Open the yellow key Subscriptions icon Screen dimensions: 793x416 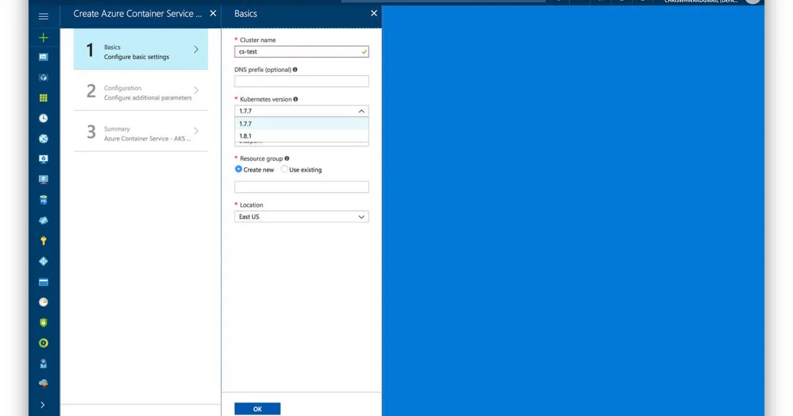[x=44, y=241]
